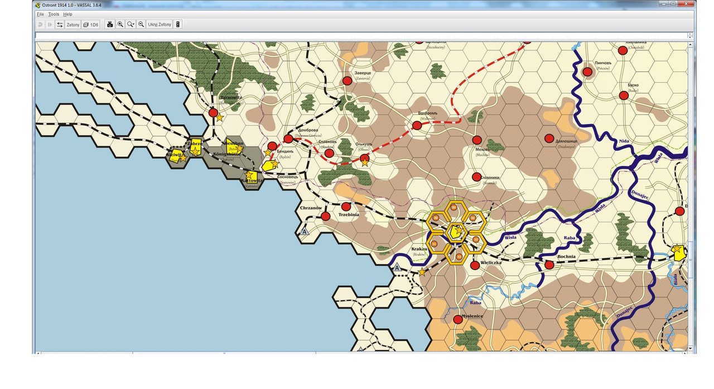714x389 pixels.
Task: Click the chat input bar above map
Action: pos(361,36)
